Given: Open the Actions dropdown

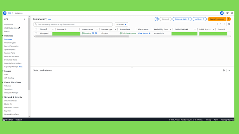Looking at the screenshot, I should [200, 19].
